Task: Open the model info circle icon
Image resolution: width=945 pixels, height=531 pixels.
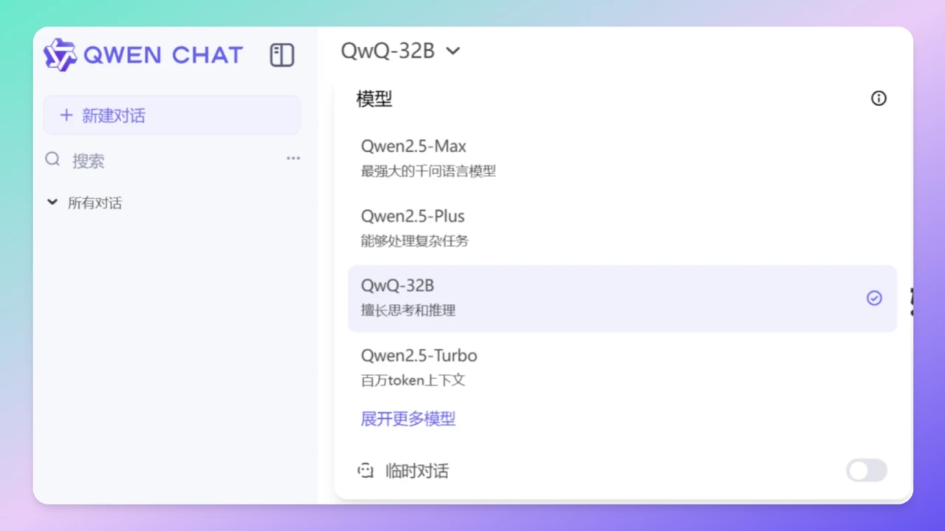Action: click(879, 98)
